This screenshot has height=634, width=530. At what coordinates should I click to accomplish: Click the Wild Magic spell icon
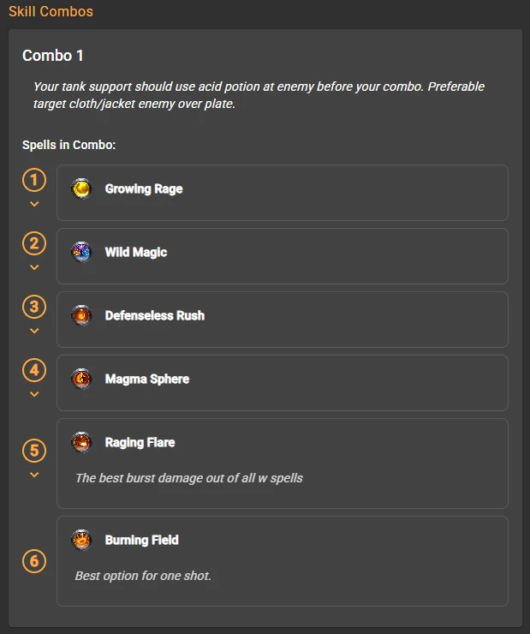point(81,252)
